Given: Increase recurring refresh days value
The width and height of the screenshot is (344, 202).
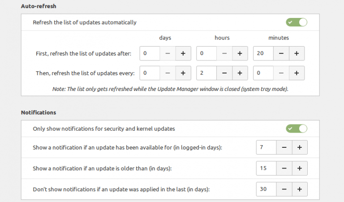Looking at the screenshot, I should (183, 73).
